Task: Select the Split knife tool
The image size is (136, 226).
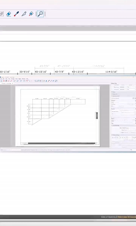Action: [x=24, y=14]
